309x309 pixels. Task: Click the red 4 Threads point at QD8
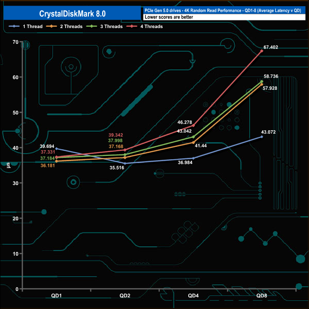coord(262,51)
